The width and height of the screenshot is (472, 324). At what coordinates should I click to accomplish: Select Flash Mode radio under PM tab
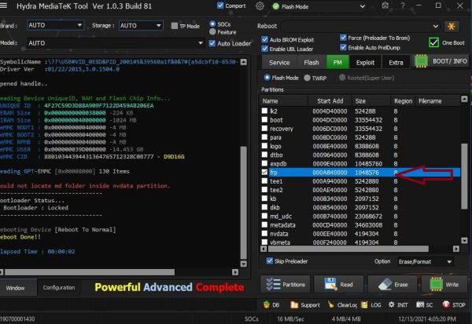[x=267, y=78]
